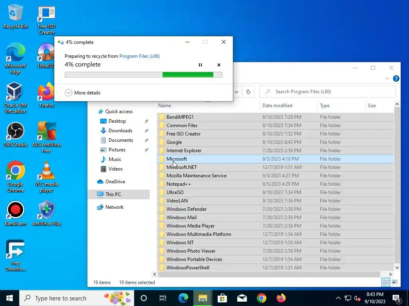The height and width of the screenshot is (306, 409).
Task: Sort by Date modified column header
Action: (x=288, y=105)
